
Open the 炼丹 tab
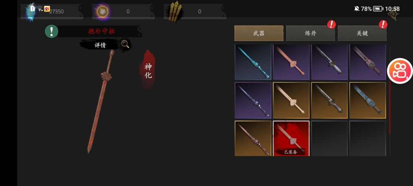click(x=310, y=33)
